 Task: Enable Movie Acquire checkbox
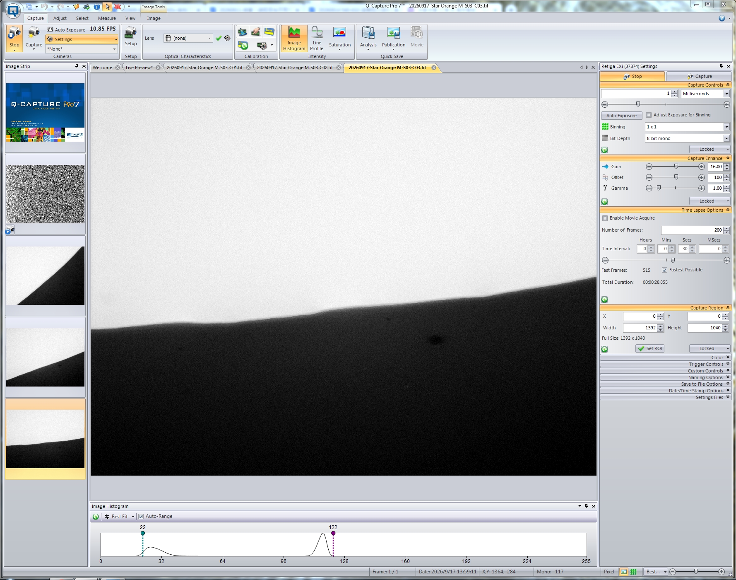[605, 218]
